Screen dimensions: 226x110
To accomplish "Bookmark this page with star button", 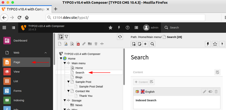I will click(215, 44).
